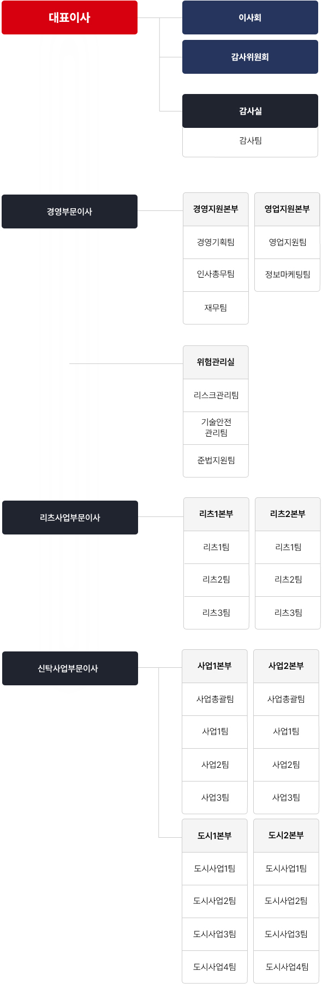Select the 경영부문이사 box
The image size is (322, 993).
[x=69, y=211]
